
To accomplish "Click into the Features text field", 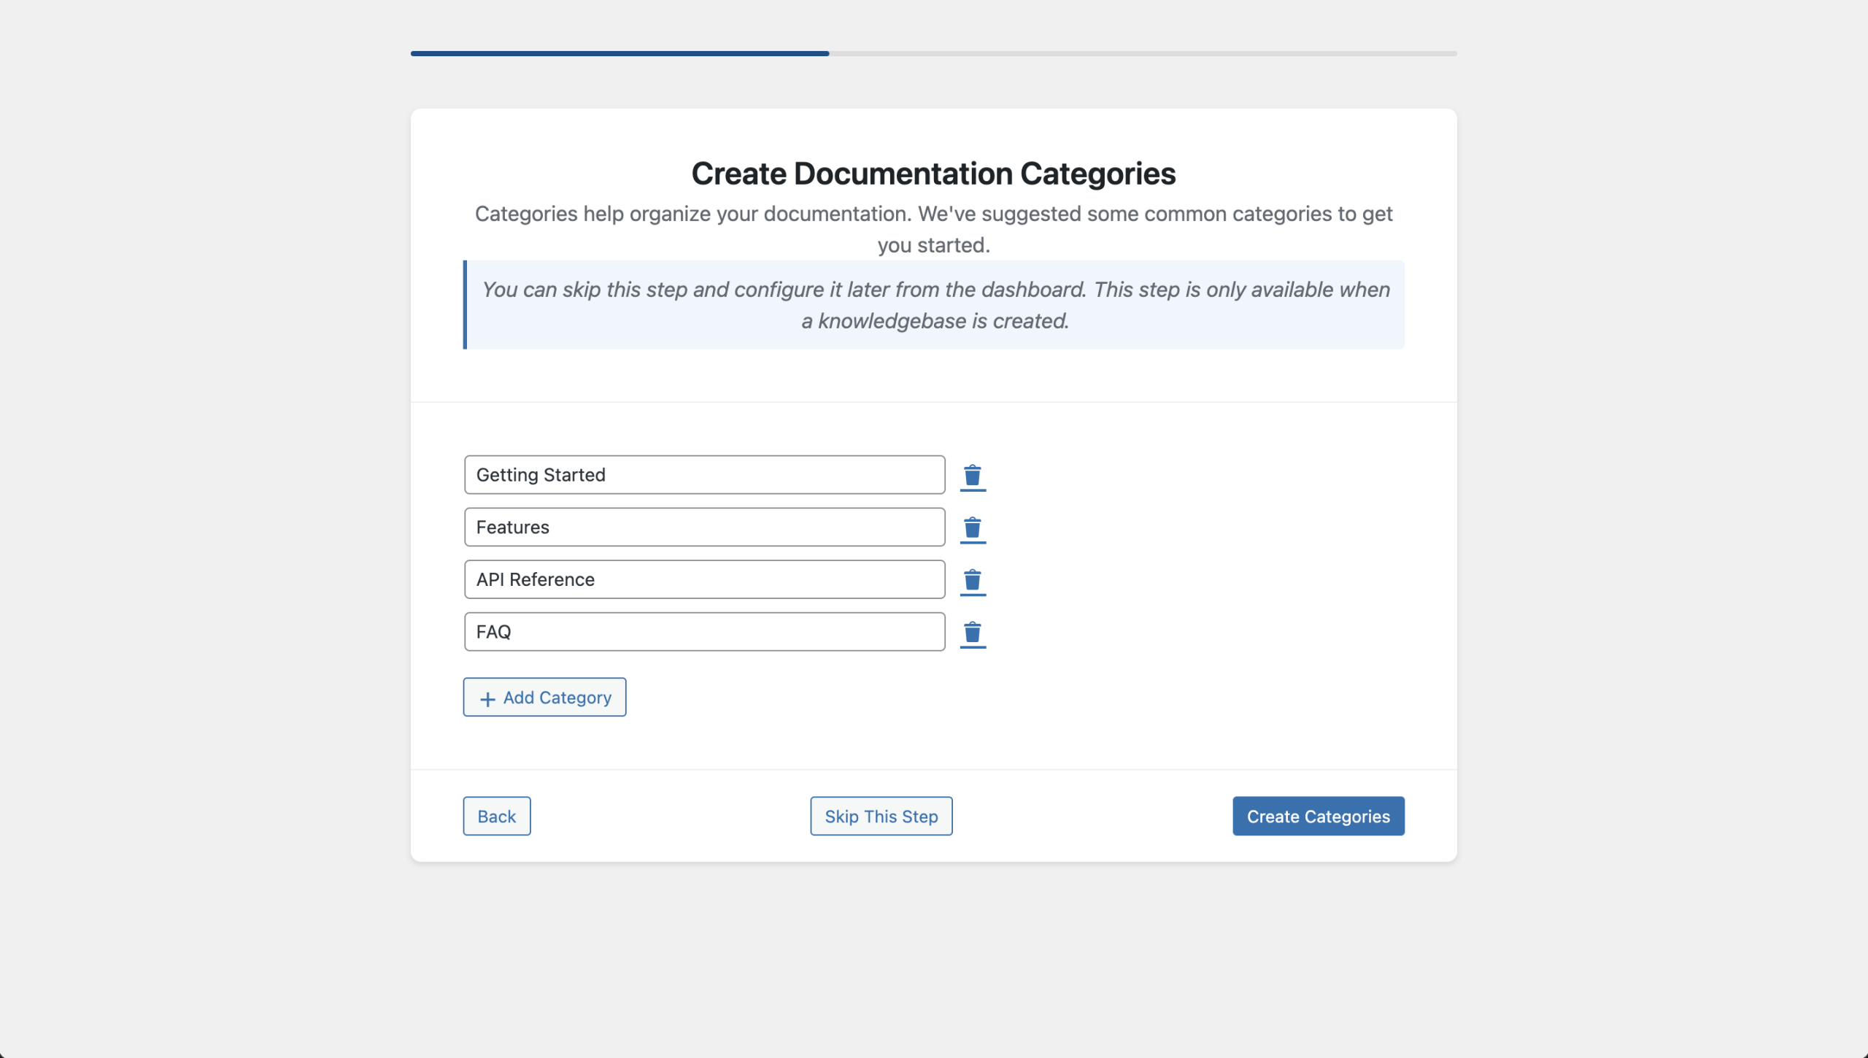I will coord(704,527).
